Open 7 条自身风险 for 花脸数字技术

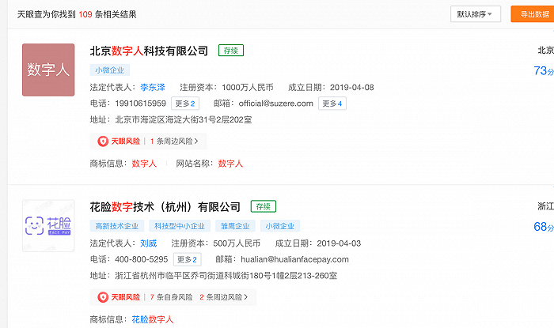coord(172,297)
